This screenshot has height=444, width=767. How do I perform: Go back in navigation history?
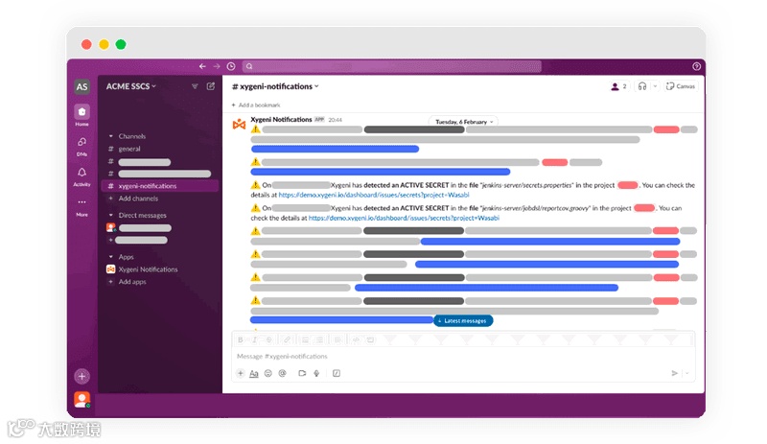click(202, 66)
